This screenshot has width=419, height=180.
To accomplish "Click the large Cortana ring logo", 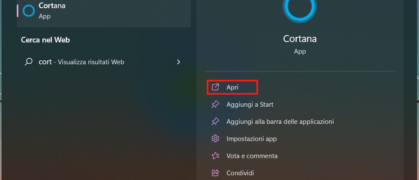I will coord(299,8).
